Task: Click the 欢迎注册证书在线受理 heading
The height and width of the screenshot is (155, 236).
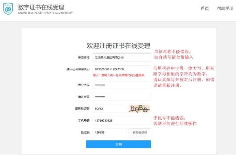Action: (118, 46)
